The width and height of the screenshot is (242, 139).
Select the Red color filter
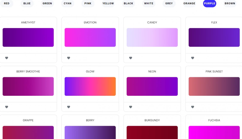(x=7, y=3)
